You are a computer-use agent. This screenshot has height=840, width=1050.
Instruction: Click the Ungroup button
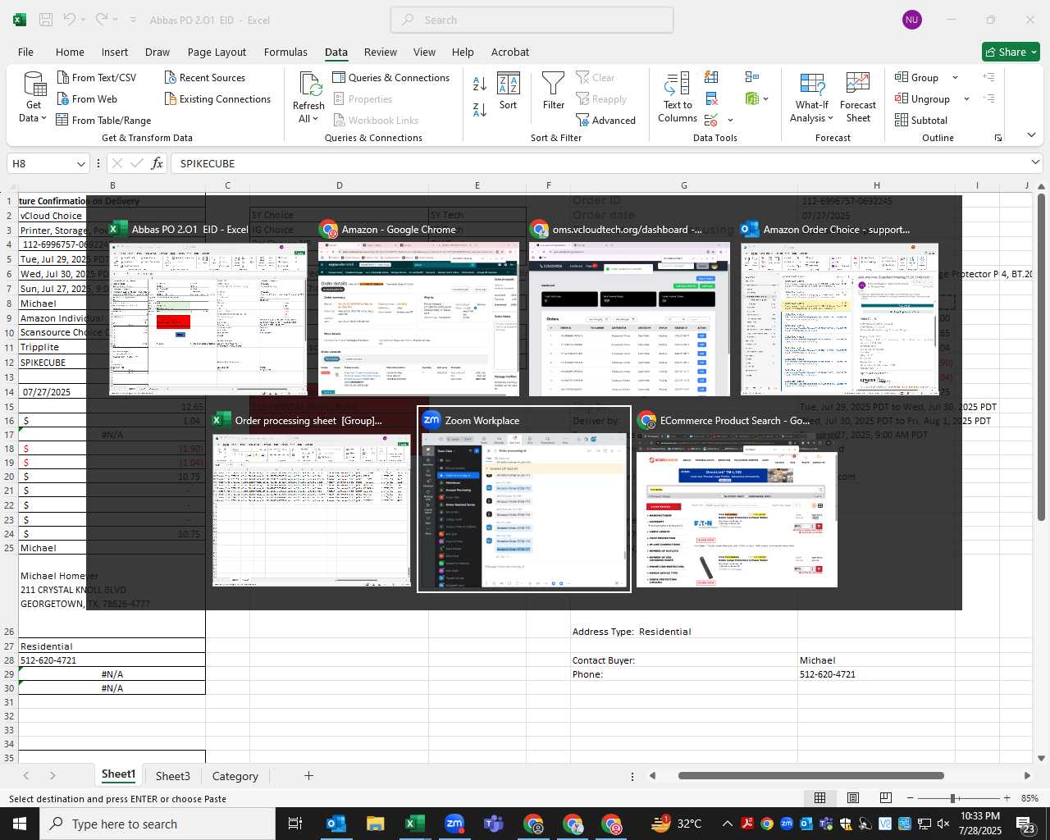[x=923, y=98]
